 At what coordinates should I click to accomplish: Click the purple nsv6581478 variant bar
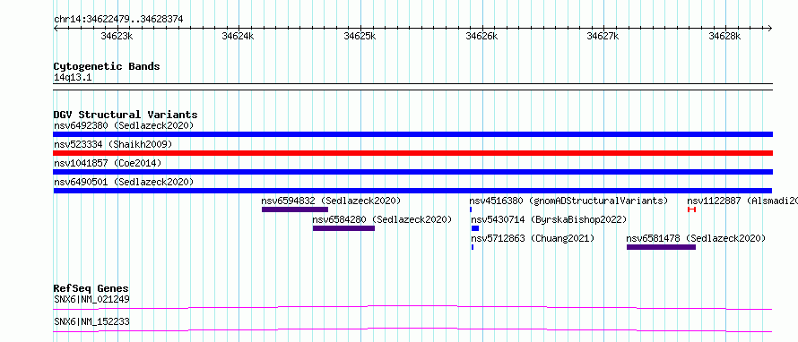pyautogui.click(x=661, y=247)
